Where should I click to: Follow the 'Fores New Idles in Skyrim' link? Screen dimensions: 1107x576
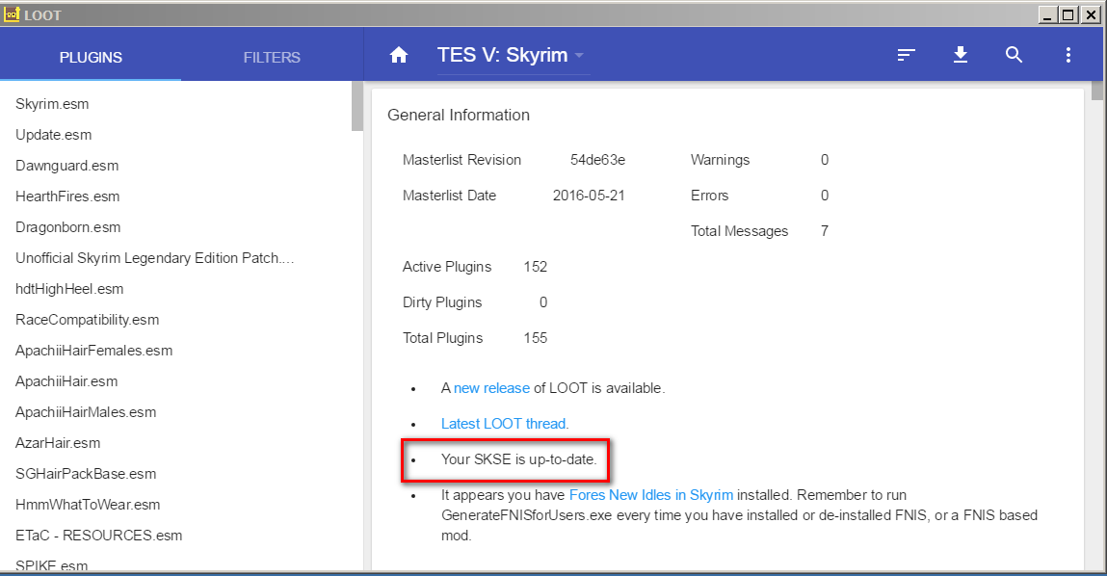(x=650, y=494)
